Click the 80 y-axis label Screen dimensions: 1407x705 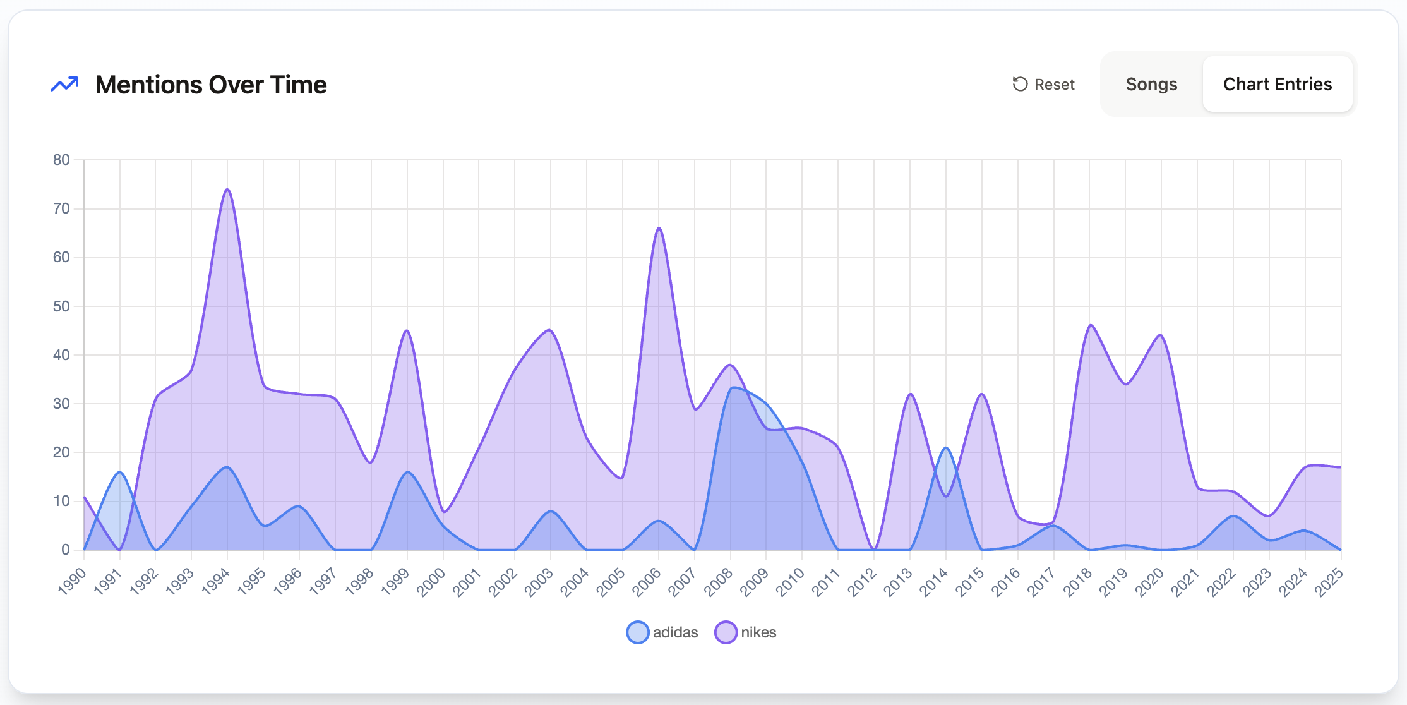61,160
